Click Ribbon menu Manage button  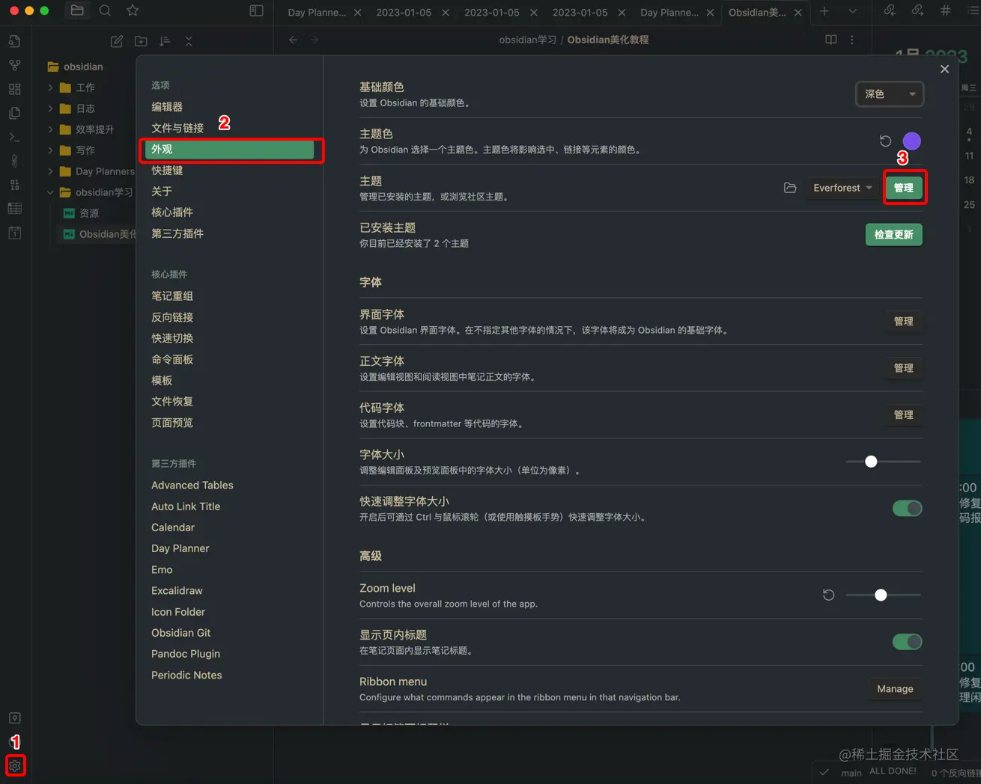click(x=895, y=689)
